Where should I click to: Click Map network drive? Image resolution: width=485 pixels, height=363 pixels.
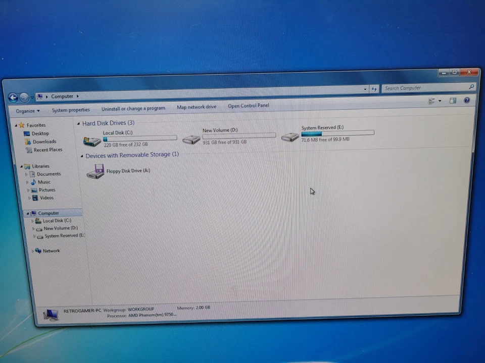[197, 107]
